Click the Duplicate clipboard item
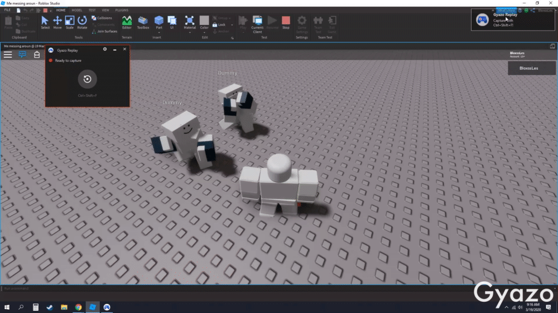 [x=26, y=31]
